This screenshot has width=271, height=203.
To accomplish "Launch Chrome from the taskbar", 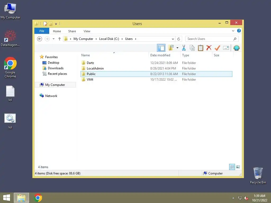I will tap(38, 198).
